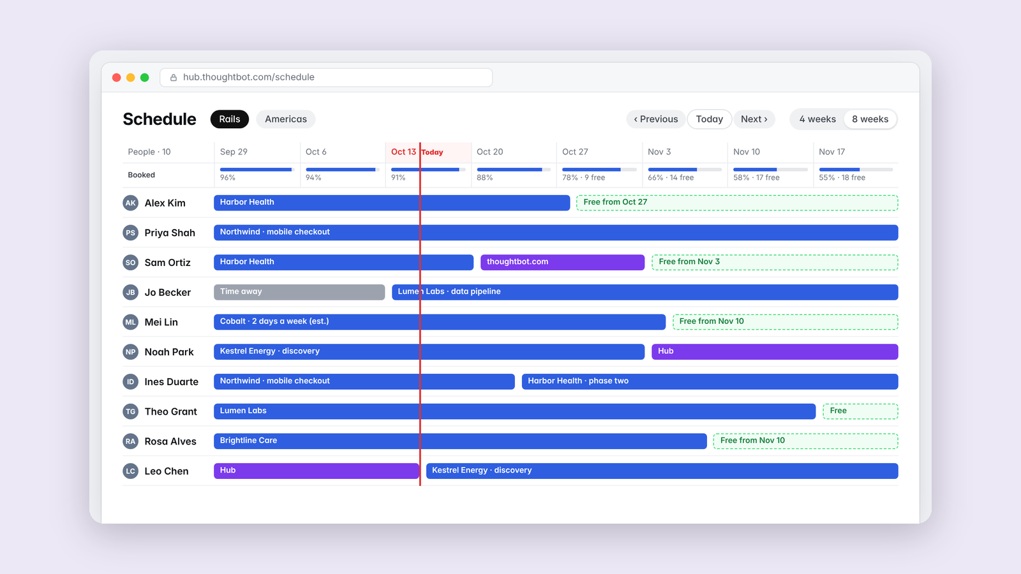The image size is (1021, 574).
Task: Open Noah Park's Hub assignment
Action: pos(775,351)
